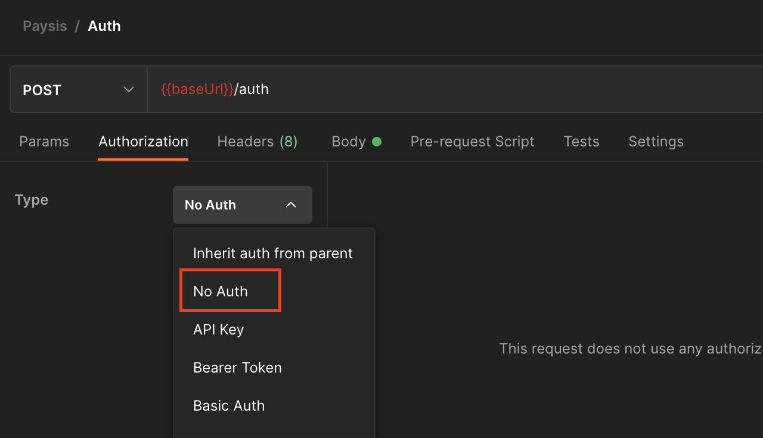Click the Auth request title
This screenshot has width=763, height=438.
click(x=104, y=26)
